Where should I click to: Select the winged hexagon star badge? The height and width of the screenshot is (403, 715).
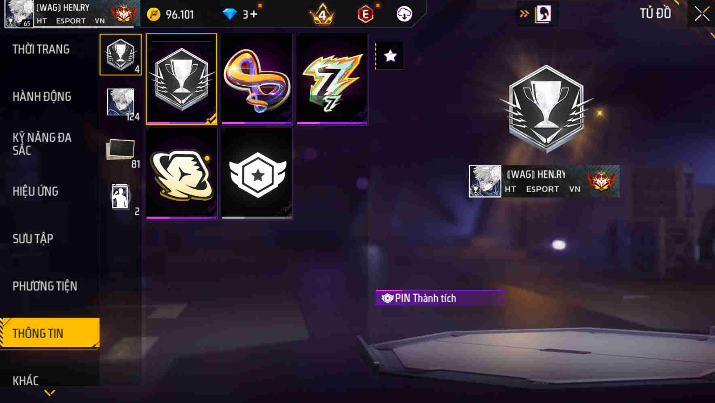257,174
